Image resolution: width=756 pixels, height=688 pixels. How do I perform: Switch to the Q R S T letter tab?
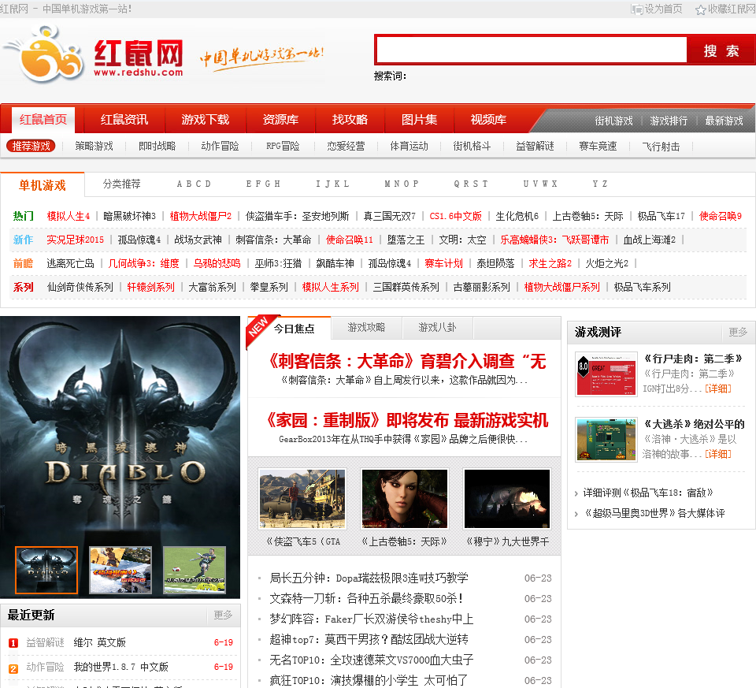click(471, 184)
